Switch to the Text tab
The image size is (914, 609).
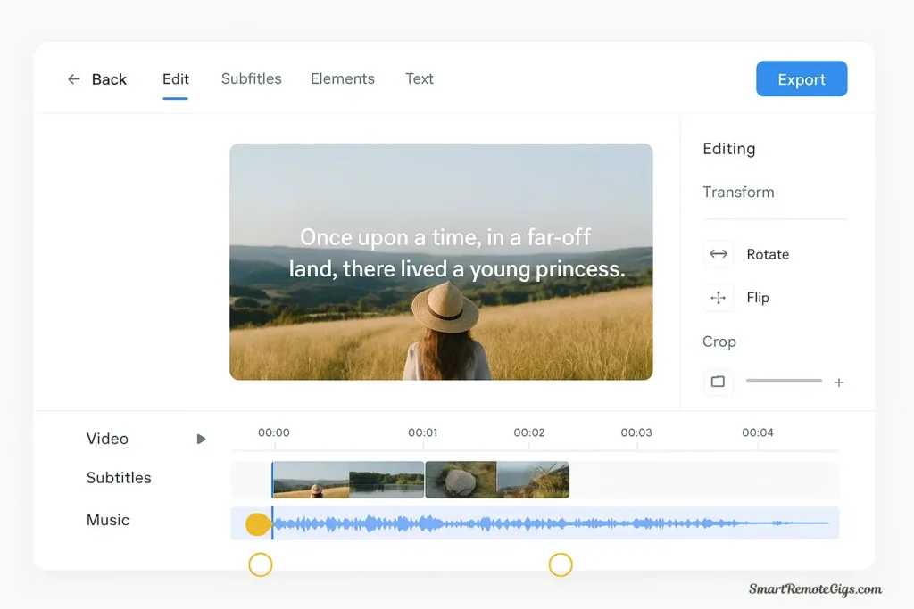[419, 78]
